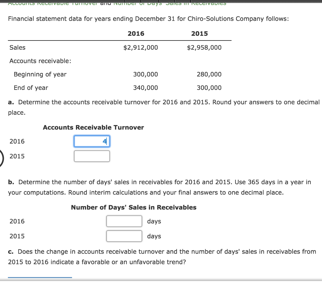
Task: Click the $2,958,000 sales figure for 2015
Action: coord(204,47)
